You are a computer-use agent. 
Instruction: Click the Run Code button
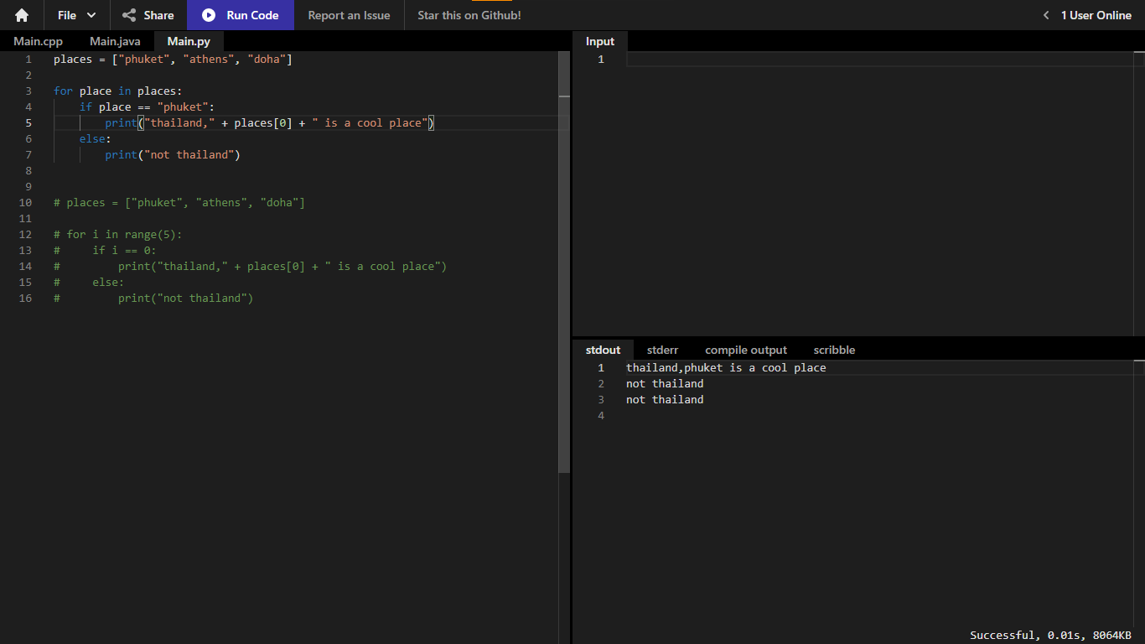(x=241, y=15)
